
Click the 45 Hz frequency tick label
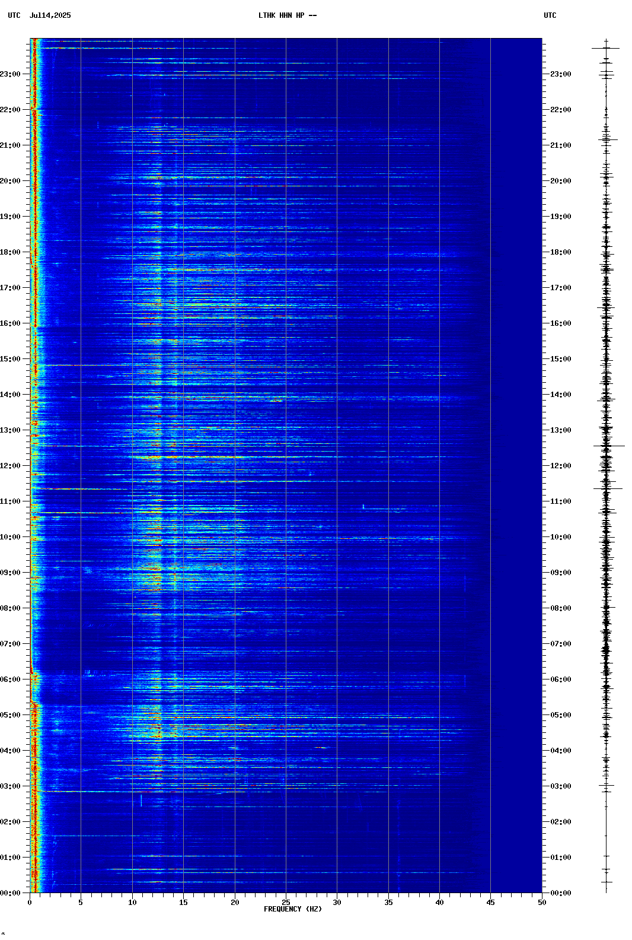point(490,903)
